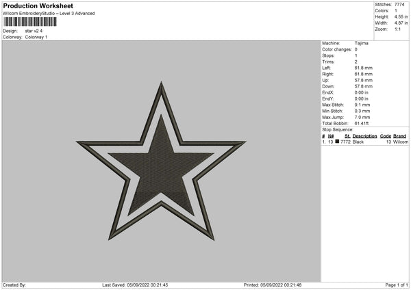Click the Max Stitch value '9.1 mm'

362,105
